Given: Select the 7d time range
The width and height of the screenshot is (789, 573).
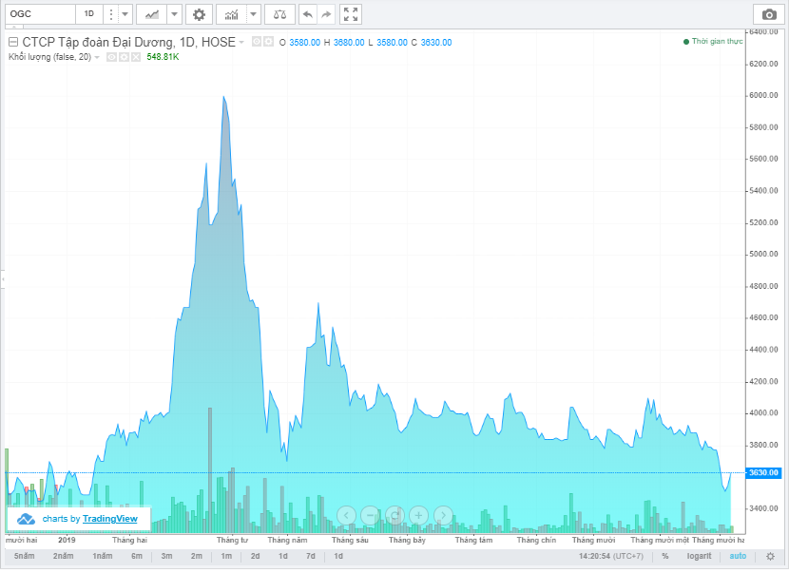Looking at the screenshot, I should (x=311, y=556).
